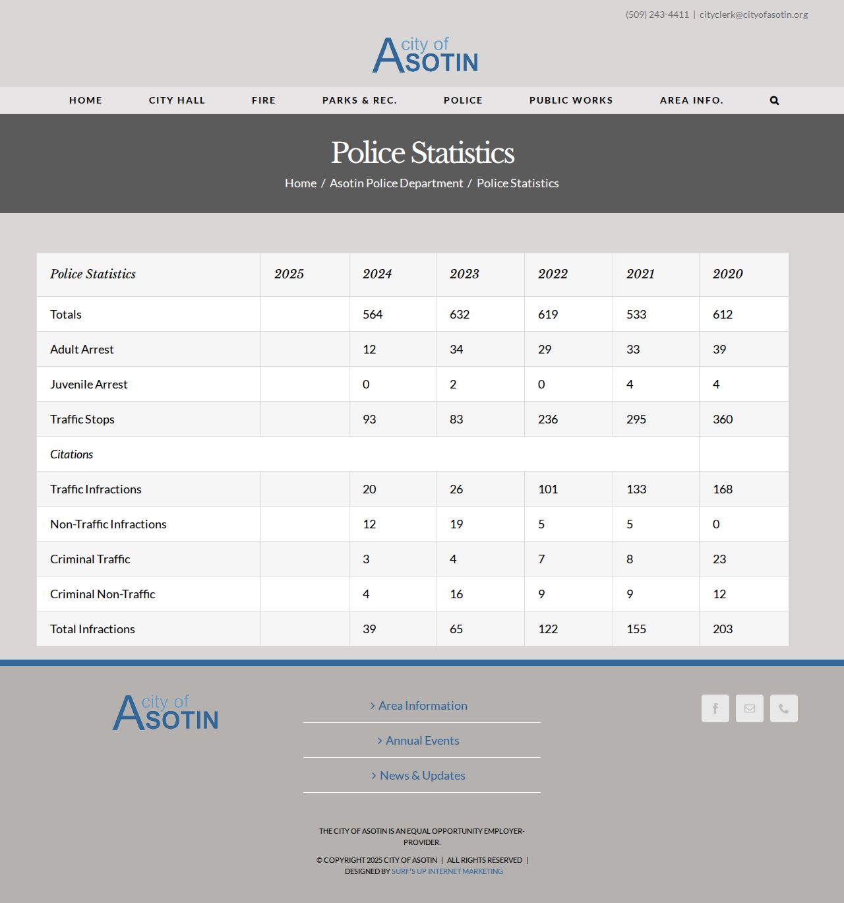Open the CITY HALL menu
Viewport: 844px width, 903px height.
click(177, 100)
